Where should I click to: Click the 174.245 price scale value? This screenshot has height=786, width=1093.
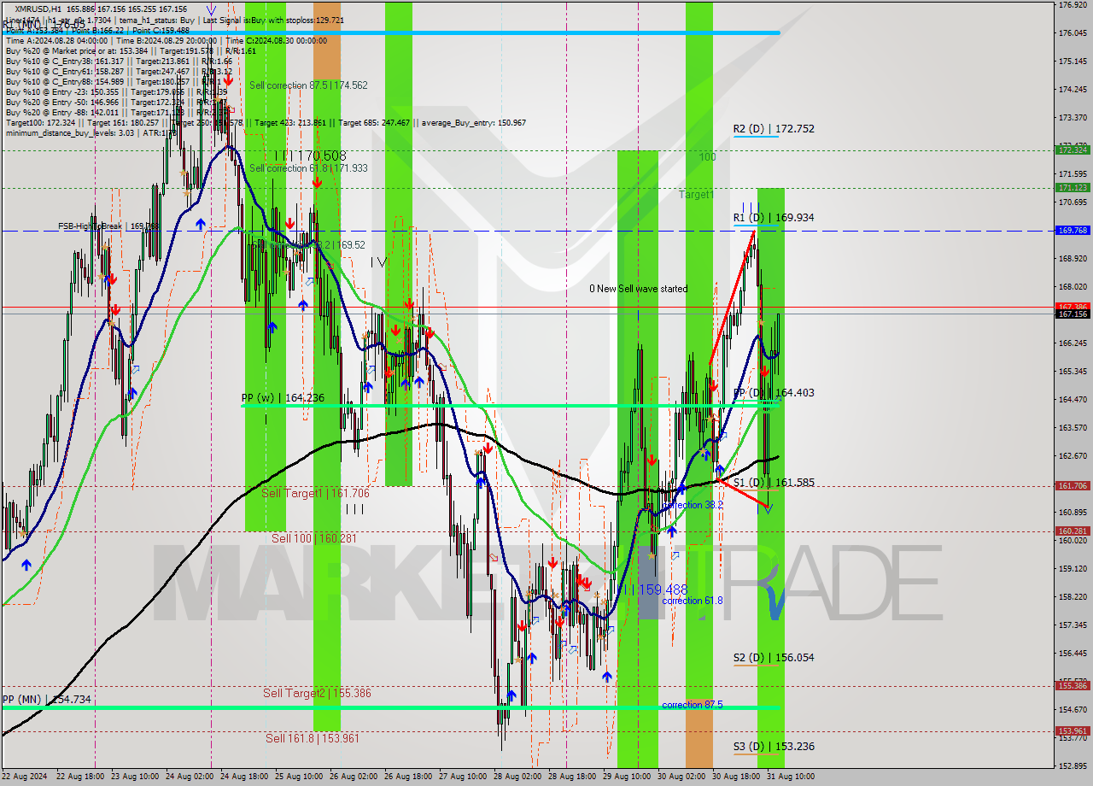click(x=1072, y=90)
